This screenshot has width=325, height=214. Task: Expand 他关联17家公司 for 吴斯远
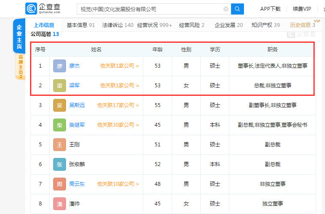(x=118, y=105)
